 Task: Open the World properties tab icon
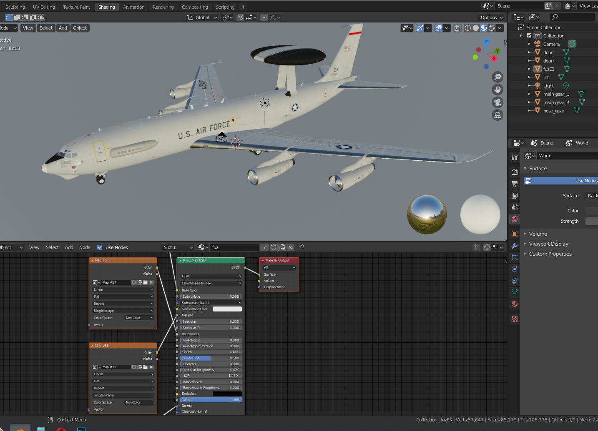coord(515,219)
